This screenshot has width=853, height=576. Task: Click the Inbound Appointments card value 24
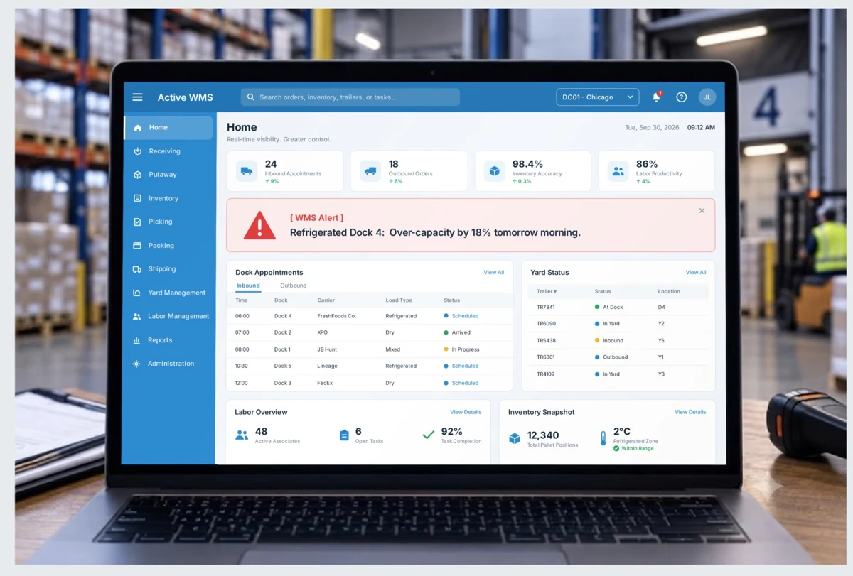271,164
